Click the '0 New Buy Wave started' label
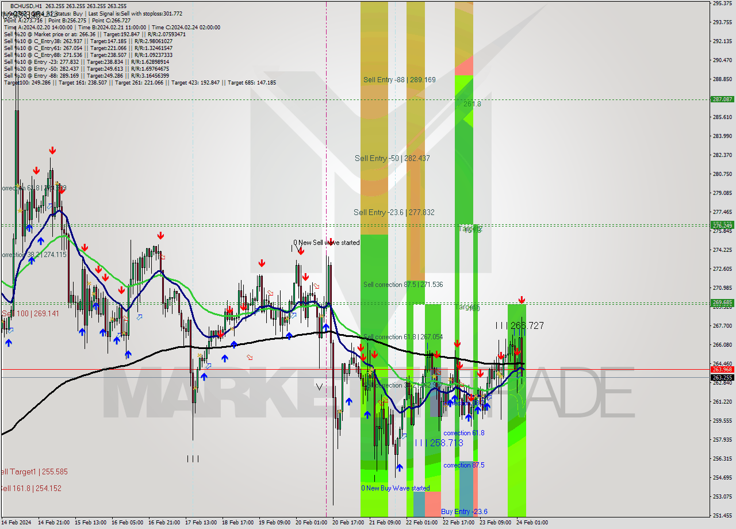Image resolution: width=736 pixels, height=529 pixels. pos(396,488)
